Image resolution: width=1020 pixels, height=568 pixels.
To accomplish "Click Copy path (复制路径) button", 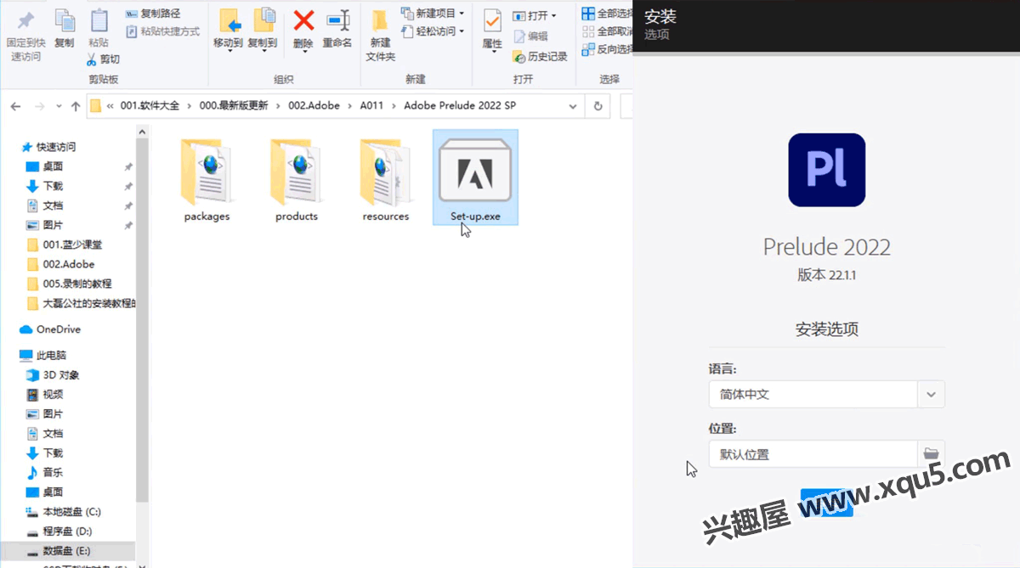I will click(154, 14).
